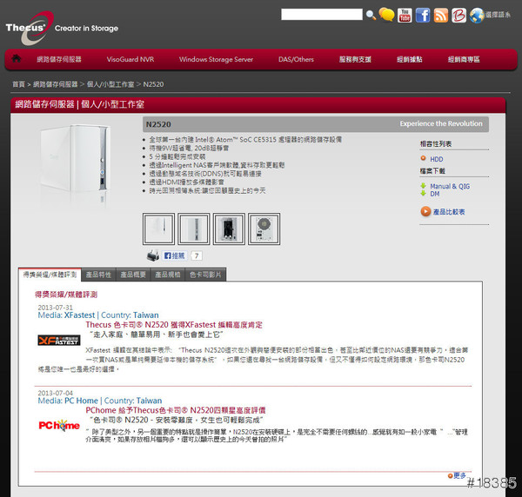
Task: Open 服務與支援 menu
Action: (x=355, y=59)
